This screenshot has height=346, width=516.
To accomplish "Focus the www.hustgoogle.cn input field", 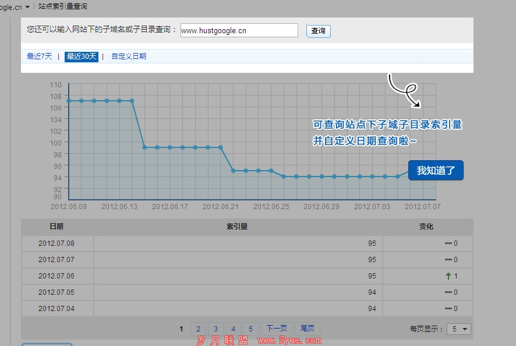I will coord(239,30).
